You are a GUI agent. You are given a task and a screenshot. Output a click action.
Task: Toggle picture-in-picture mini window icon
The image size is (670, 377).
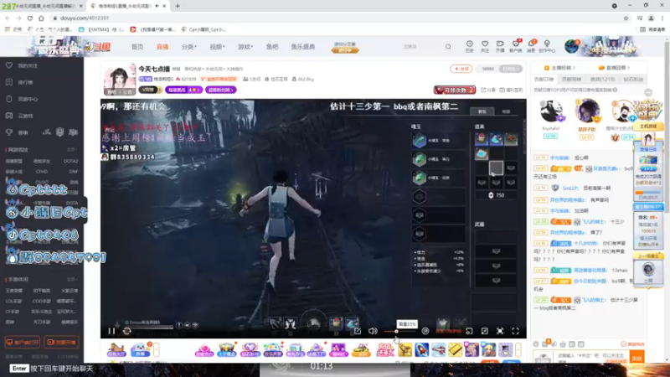coord(469,331)
